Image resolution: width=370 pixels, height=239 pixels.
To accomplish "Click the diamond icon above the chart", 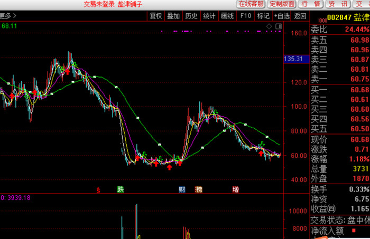I will click(x=269, y=26).
